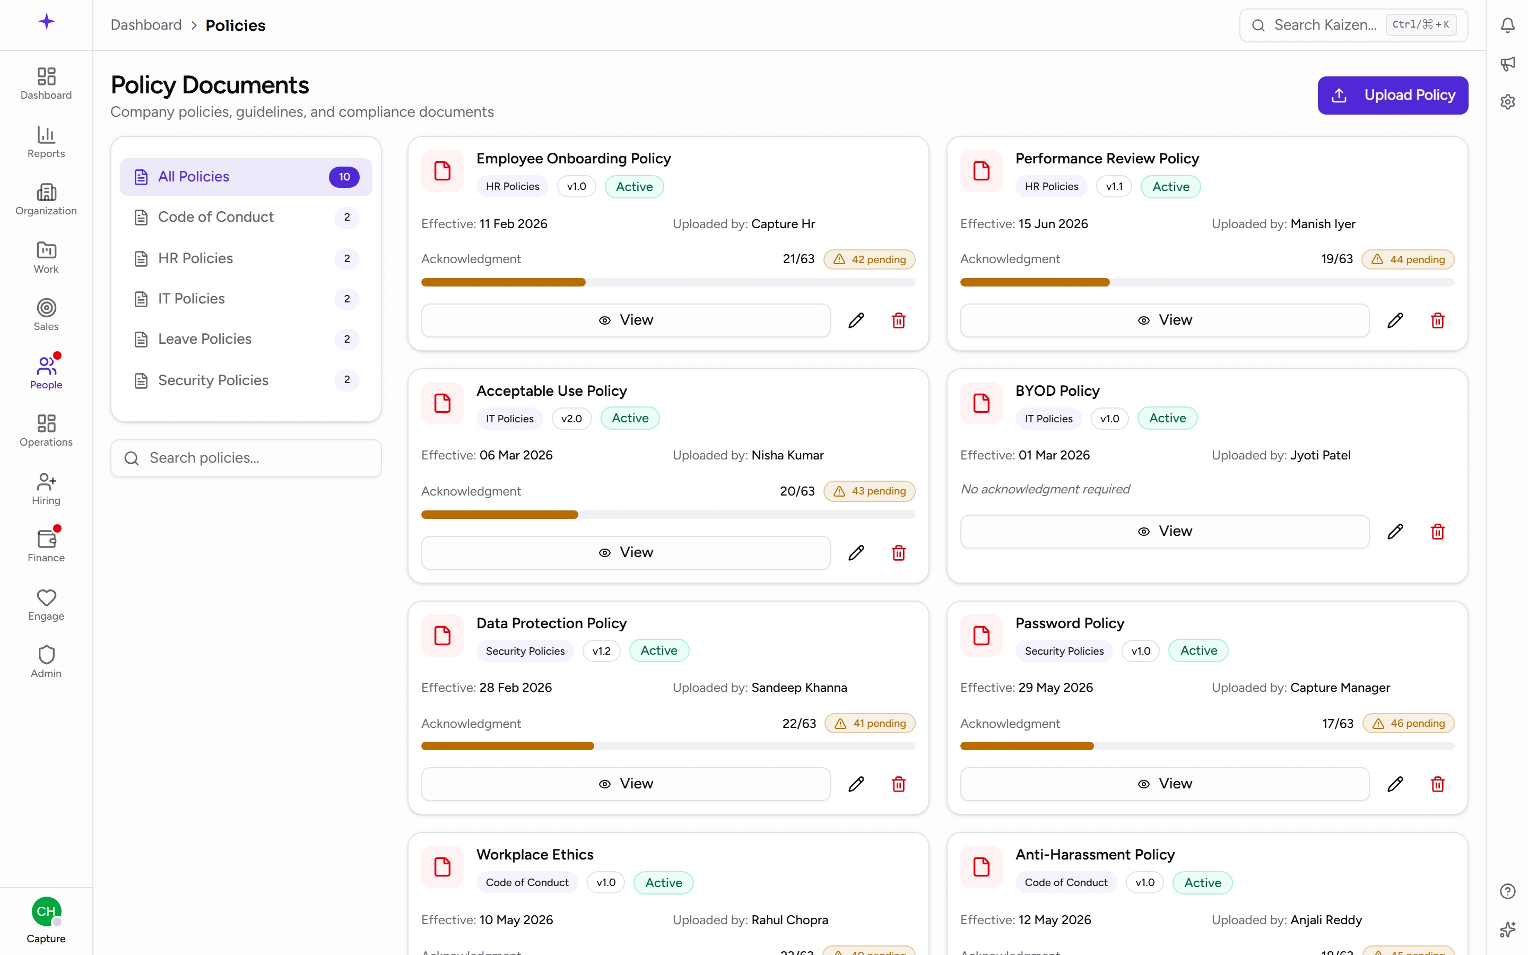View the Acceptable Use Policy
This screenshot has width=1528, height=955.
click(x=626, y=553)
